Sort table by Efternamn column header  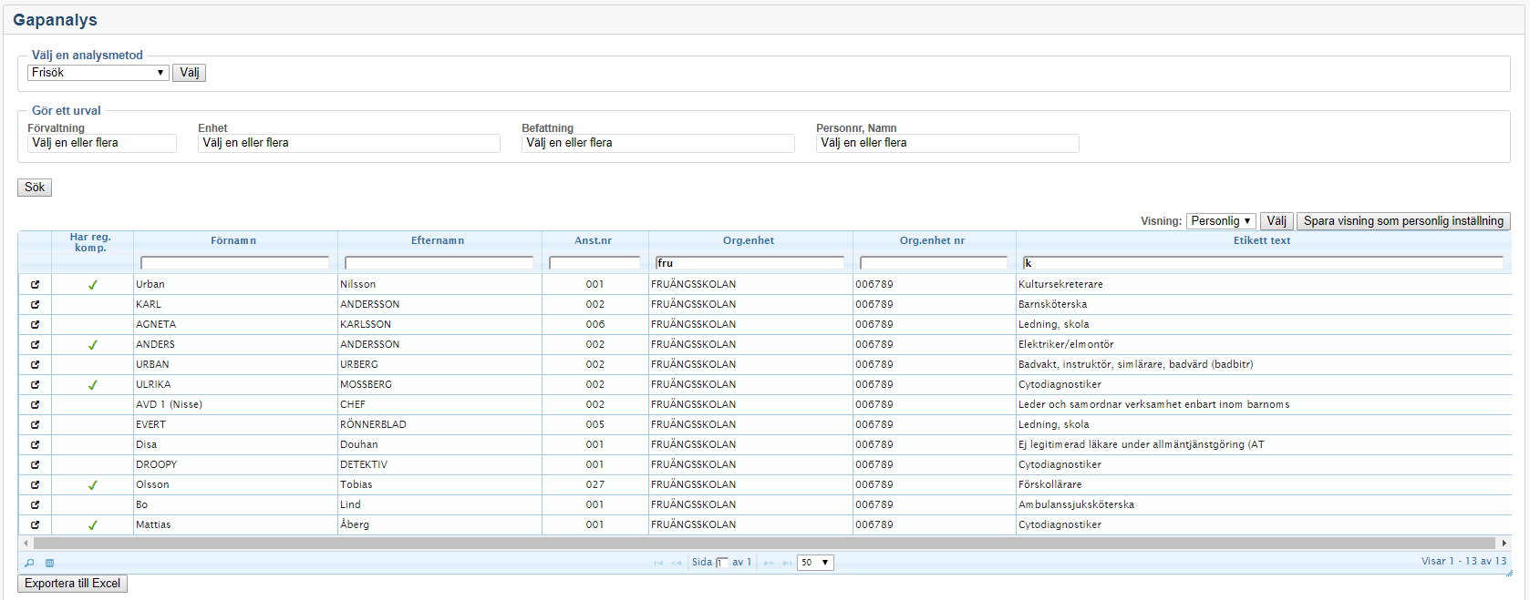point(438,241)
